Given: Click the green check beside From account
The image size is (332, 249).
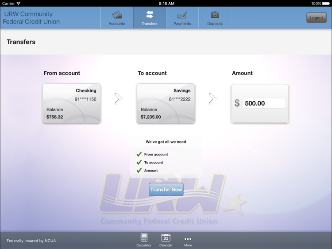Looking at the screenshot, I should tap(139, 154).
